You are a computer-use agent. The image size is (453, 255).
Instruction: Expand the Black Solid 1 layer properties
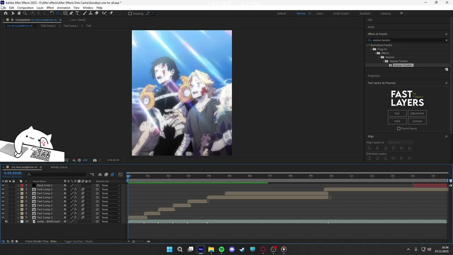pos(18,185)
